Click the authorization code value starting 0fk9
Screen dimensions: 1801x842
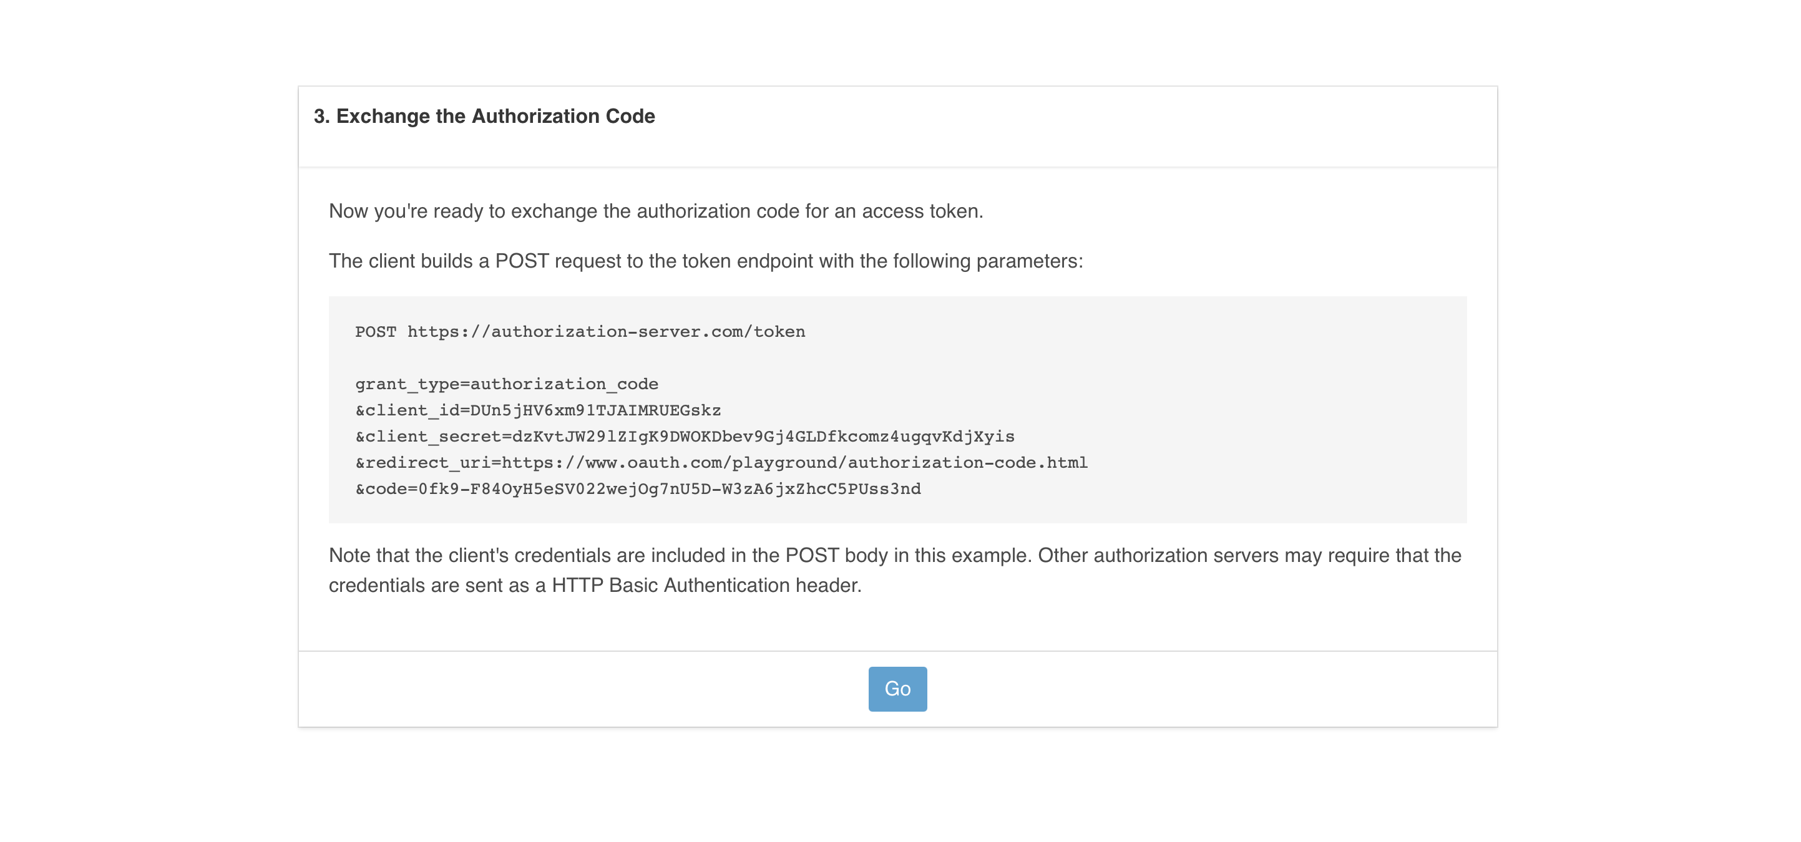(669, 489)
